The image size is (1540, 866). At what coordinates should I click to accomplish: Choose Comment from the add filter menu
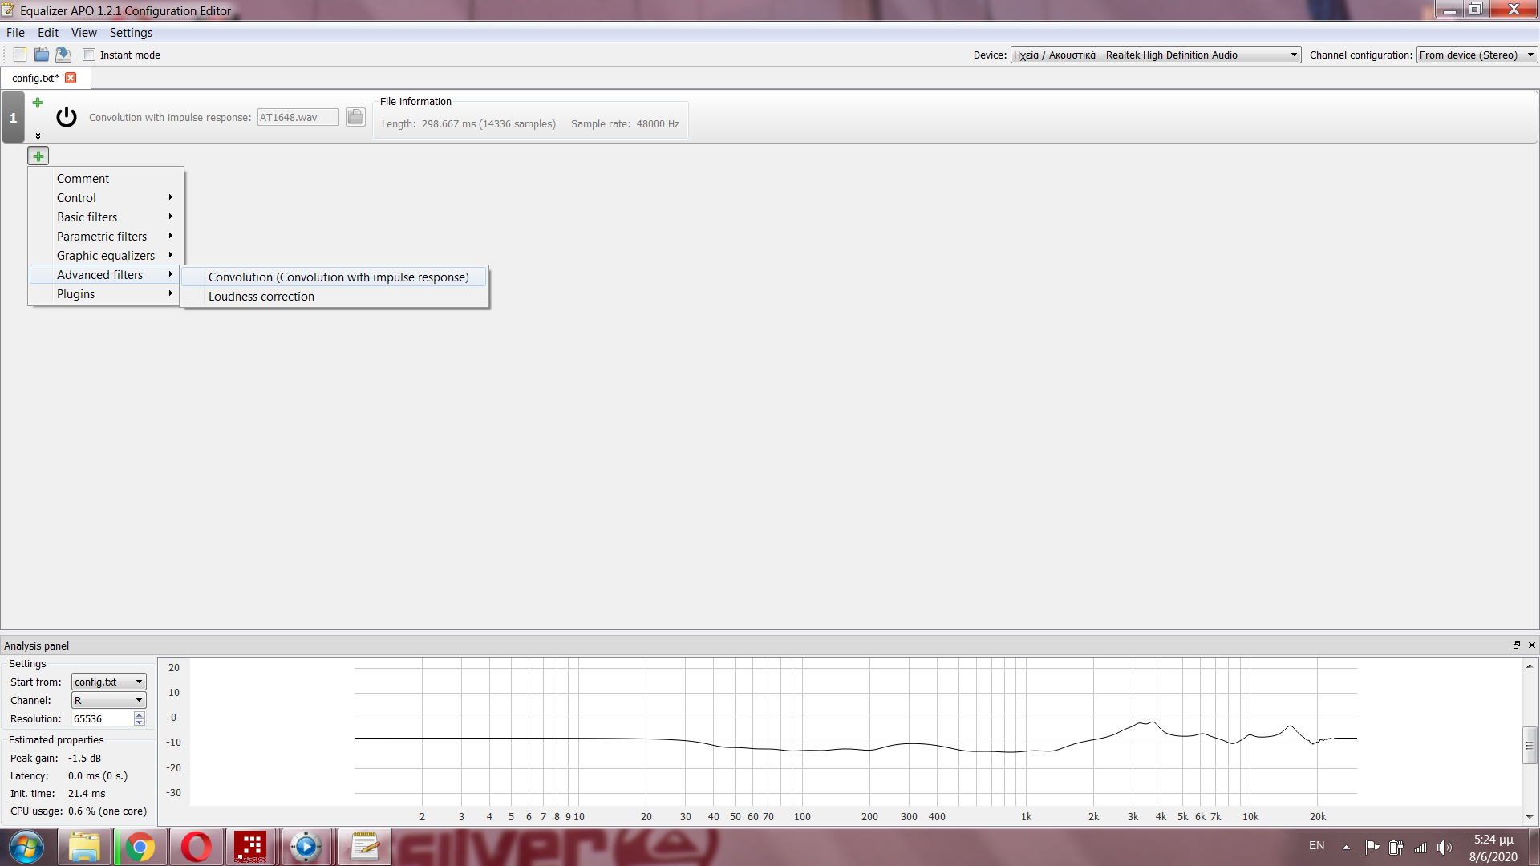point(106,179)
